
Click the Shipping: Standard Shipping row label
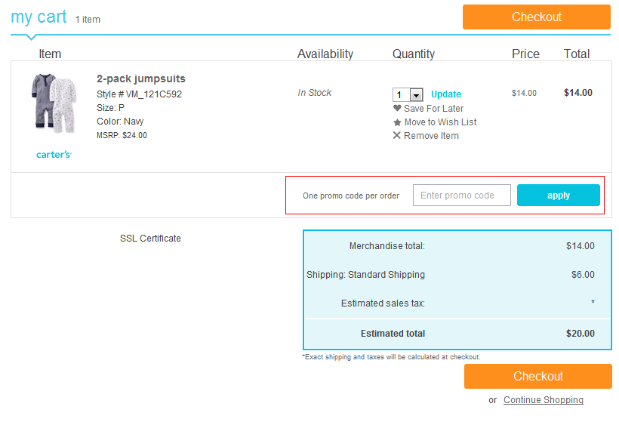coord(365,275)
